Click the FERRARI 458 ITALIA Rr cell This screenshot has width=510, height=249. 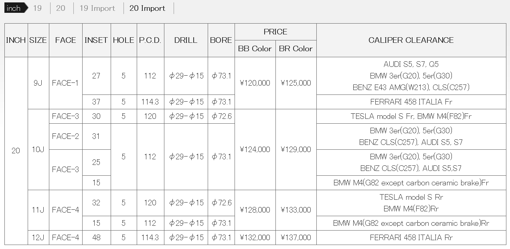point(411,237)
